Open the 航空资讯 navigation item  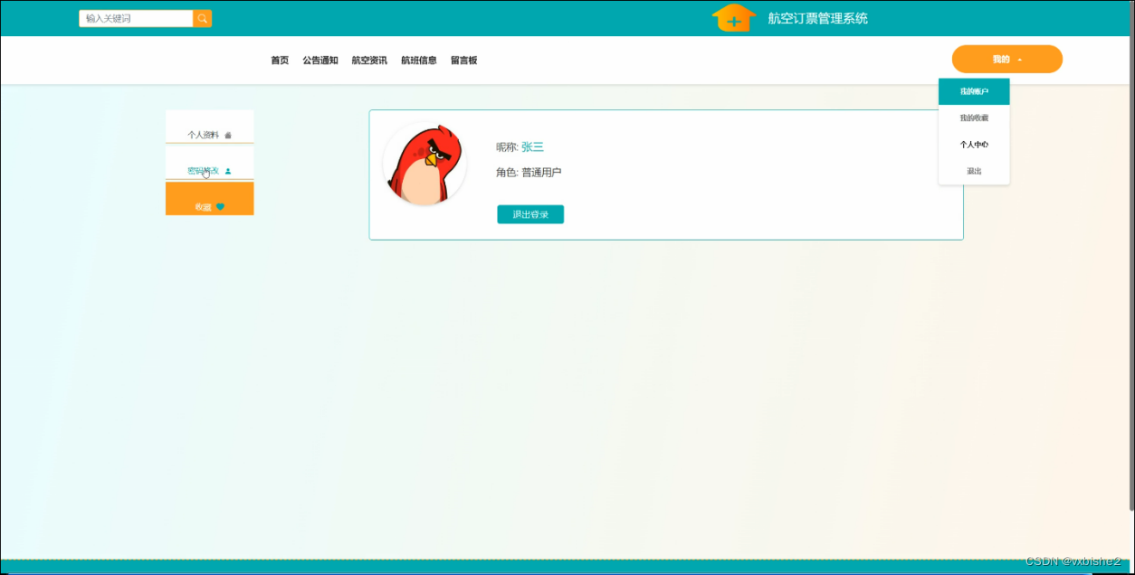tap(369, 61)
